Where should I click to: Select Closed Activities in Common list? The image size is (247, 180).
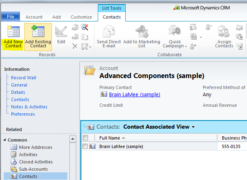(36, 162)
